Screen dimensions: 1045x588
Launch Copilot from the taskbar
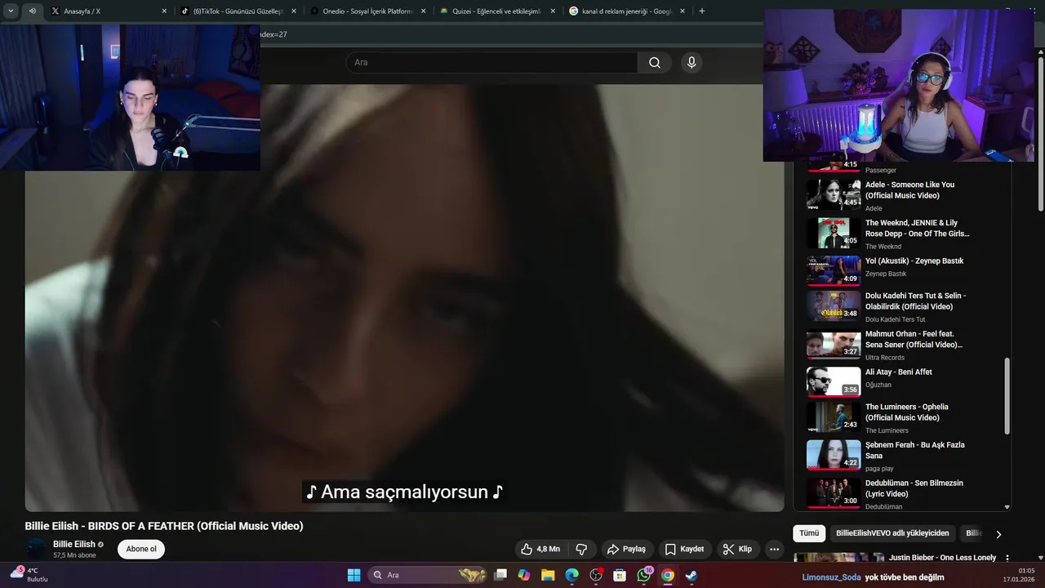(524, 575)
